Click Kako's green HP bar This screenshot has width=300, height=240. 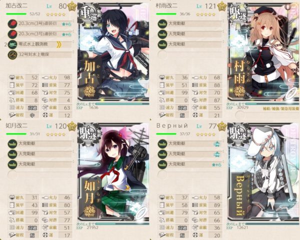click(x=16, y=14)
